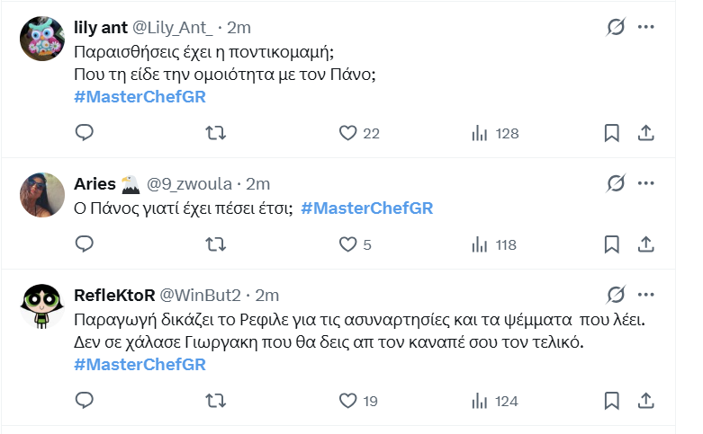
Task: Share lily ant's tweet
Action: tap(645, 133)
